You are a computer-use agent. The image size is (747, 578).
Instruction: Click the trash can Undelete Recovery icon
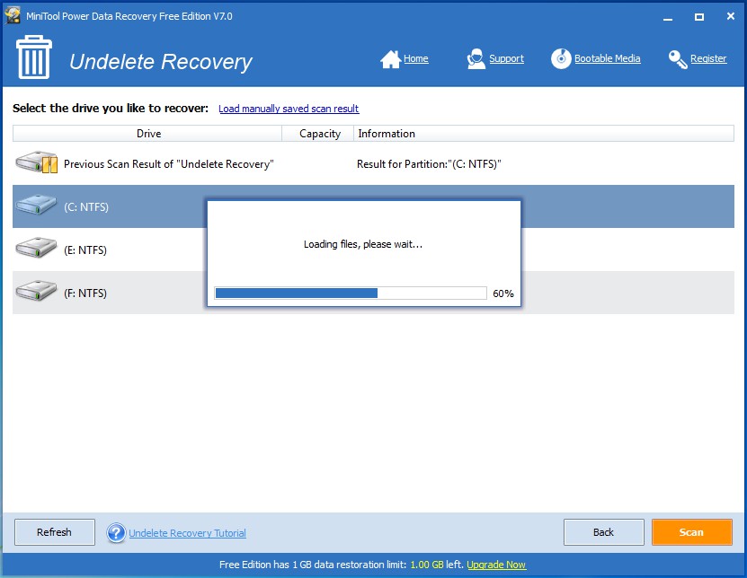(x=34, y=57)
